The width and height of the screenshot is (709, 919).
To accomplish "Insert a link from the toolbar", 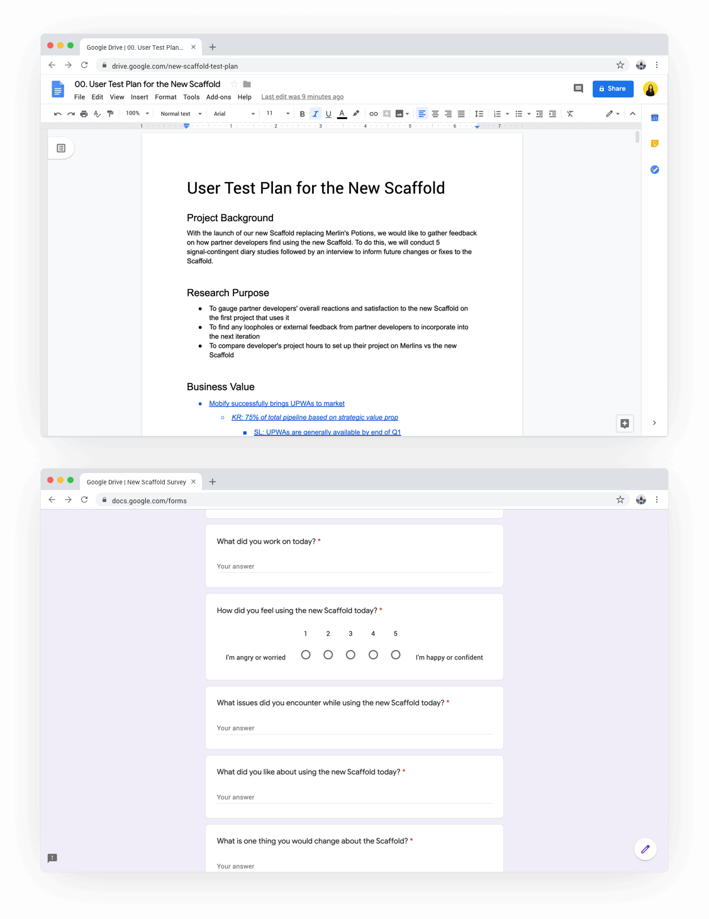I will click(x=373, y=114).
